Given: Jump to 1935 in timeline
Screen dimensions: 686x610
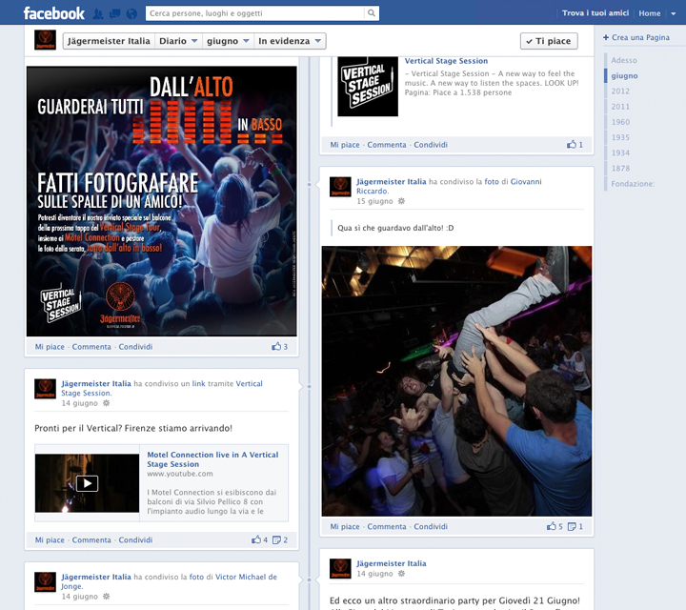Looking at the screenshot, I should tap(620, 137).
